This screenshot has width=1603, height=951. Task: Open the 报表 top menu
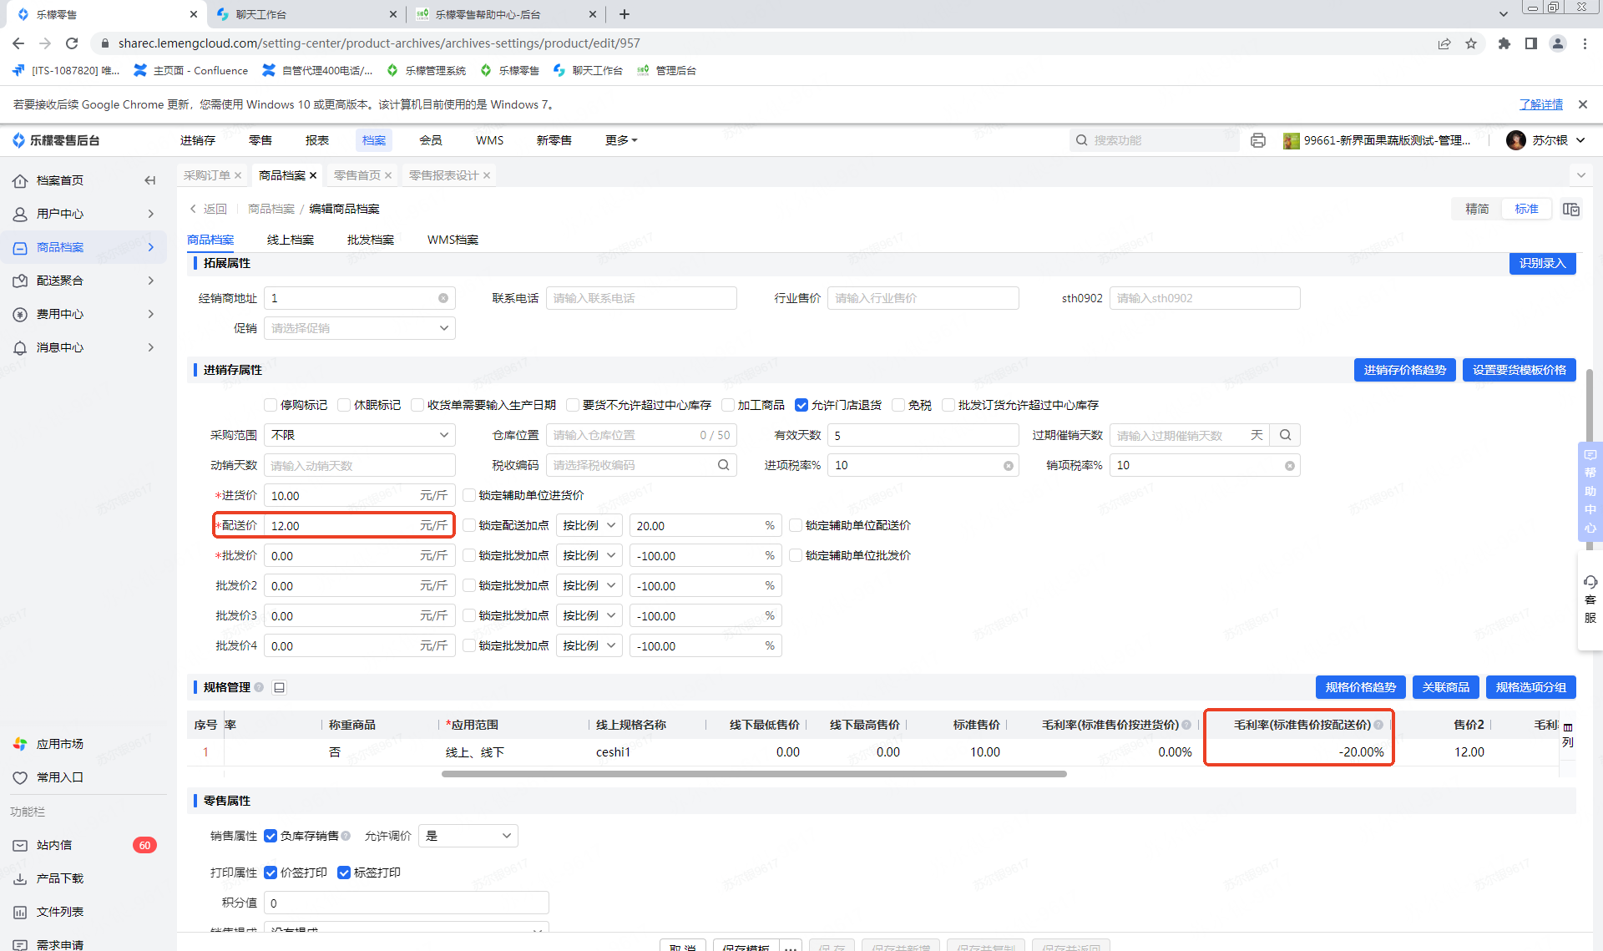point(316,140)
